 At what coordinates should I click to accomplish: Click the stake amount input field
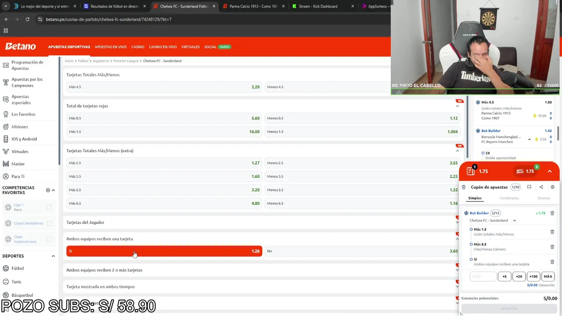click(x=483, y=276)
